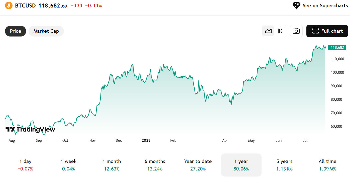Select the 1 week time range

pos(68,165)
